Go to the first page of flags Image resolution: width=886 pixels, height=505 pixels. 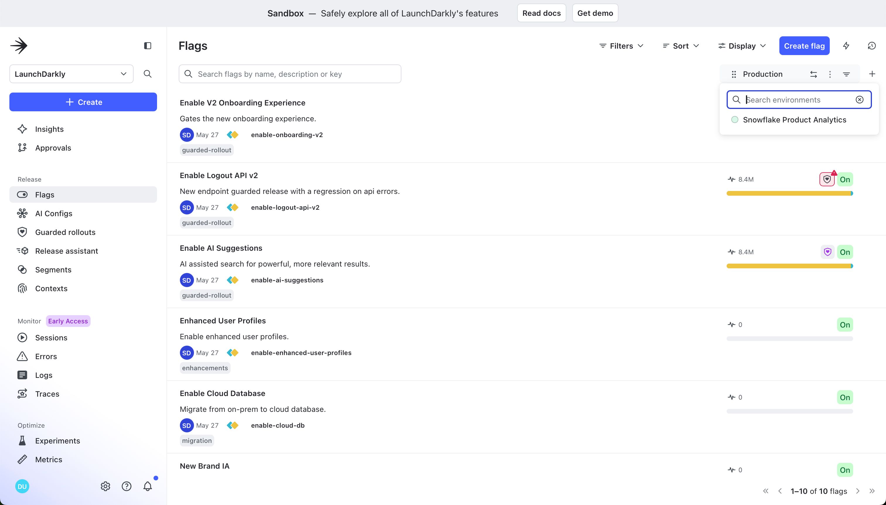click(766, 491)
